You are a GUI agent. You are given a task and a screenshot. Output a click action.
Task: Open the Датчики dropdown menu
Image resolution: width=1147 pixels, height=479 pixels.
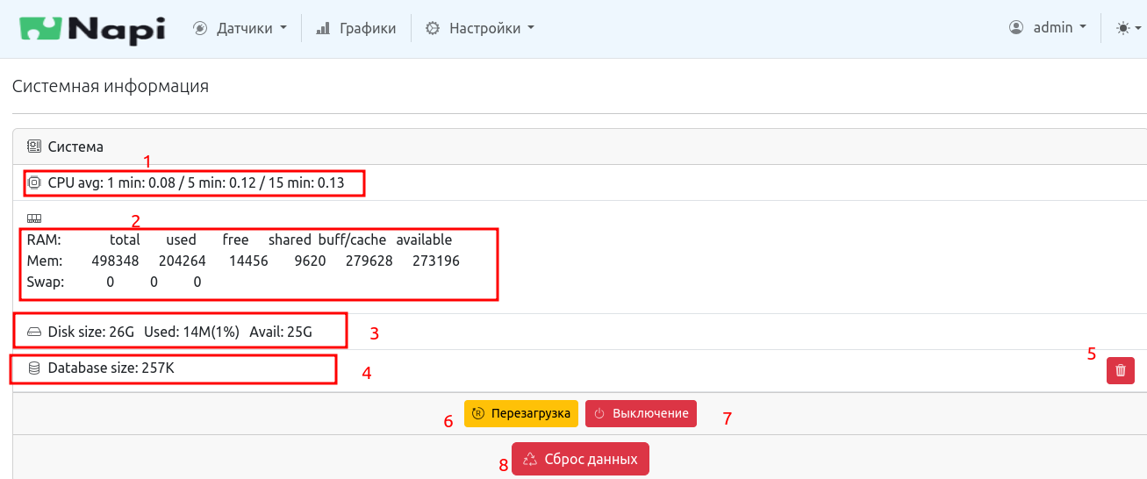(240, 28)
